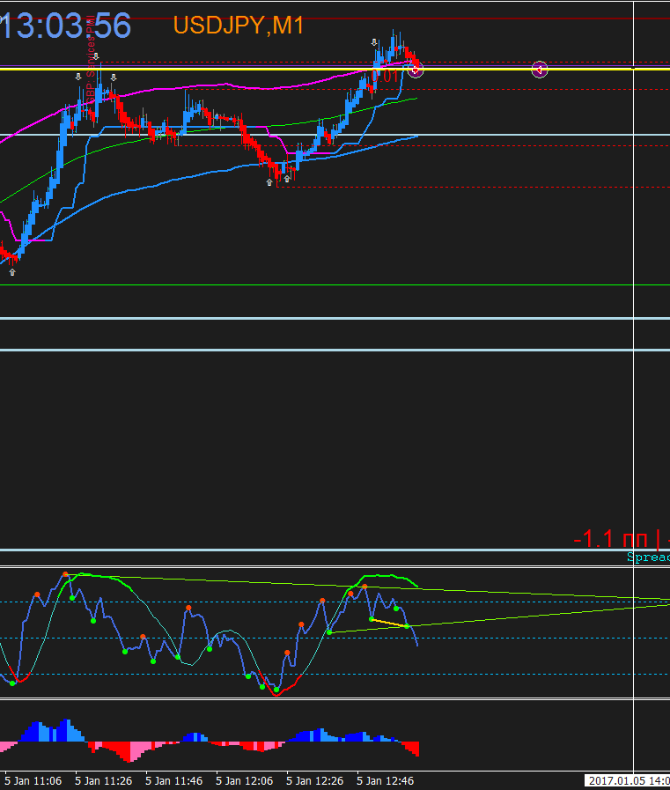Click the 13:03:56 clock readout
The width and height of the screenshot is (670, 790).
pyautogui.click(x=65, y=26)
